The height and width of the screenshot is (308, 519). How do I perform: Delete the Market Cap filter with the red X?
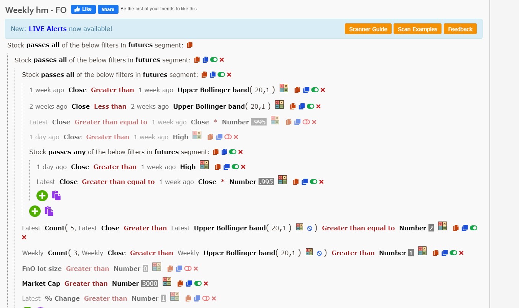tap(206, 284)
